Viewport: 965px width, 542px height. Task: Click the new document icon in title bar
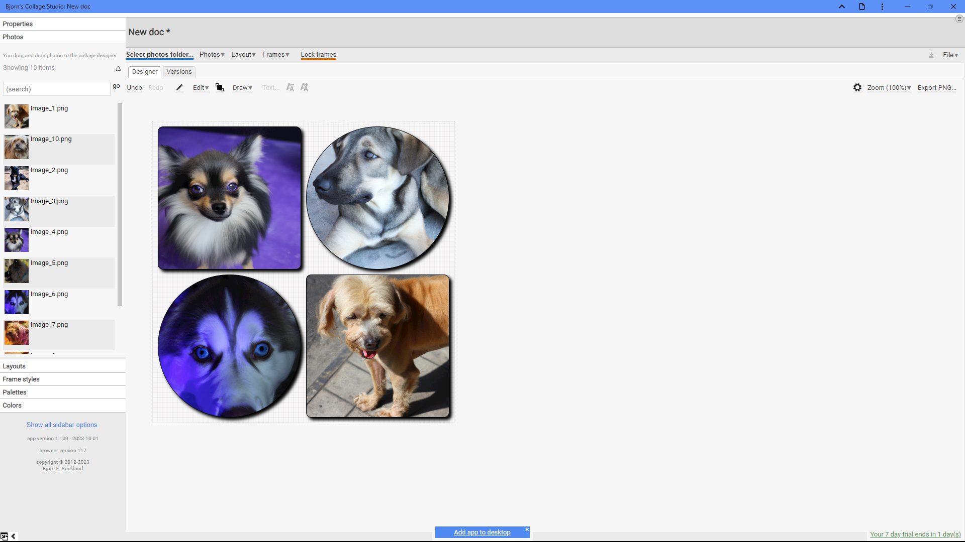pos(862,7)
